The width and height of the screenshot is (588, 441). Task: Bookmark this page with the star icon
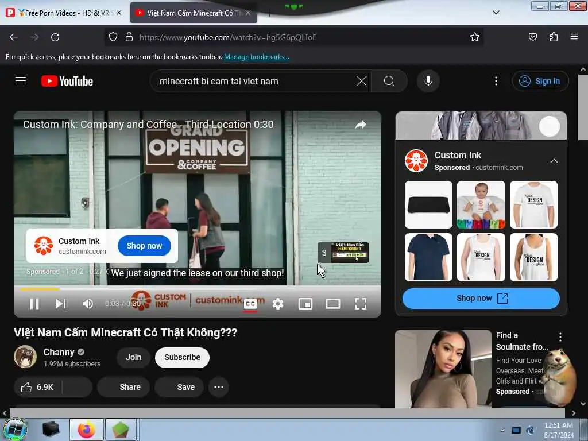475,37
